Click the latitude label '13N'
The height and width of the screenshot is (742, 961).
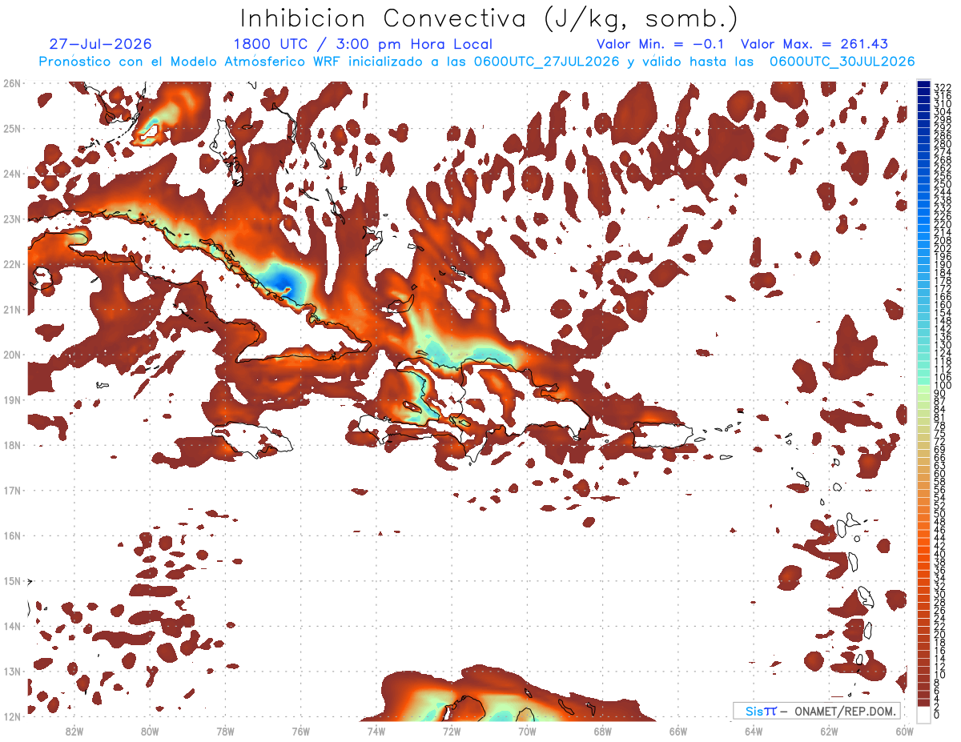pos(12,671)
